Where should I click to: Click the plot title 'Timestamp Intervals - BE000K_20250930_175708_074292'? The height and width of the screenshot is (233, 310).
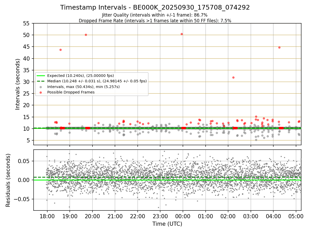click(155, 8)
